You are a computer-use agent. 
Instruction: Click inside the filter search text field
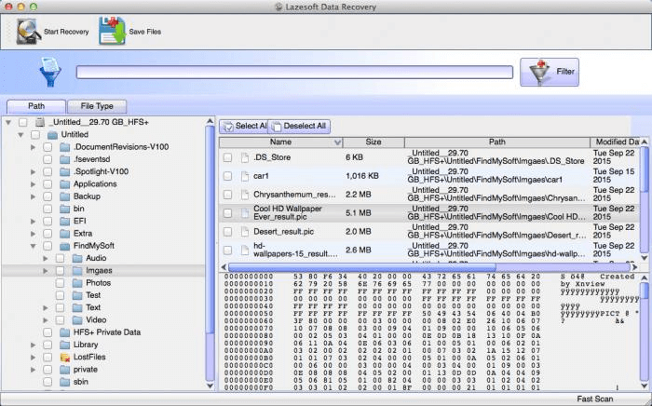(x=293, y=72)
